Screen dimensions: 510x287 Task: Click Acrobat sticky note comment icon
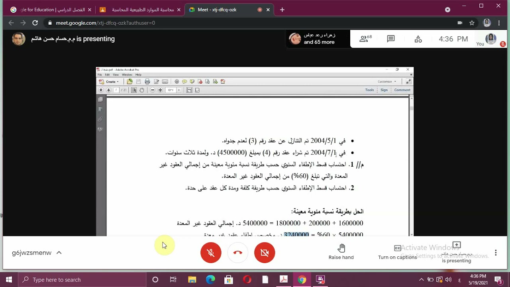coord(184,81)
